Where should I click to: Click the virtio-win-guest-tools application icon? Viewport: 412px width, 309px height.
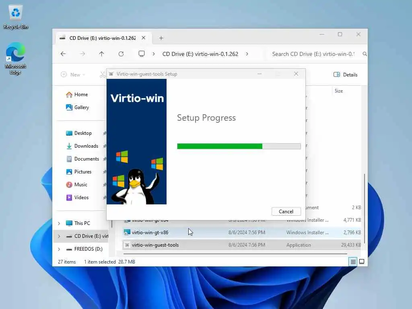pos(127,245)
